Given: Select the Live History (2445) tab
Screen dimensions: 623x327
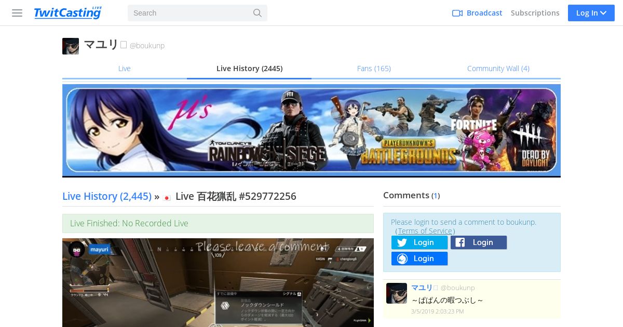Looking at the screenshot, I should 249,69.
